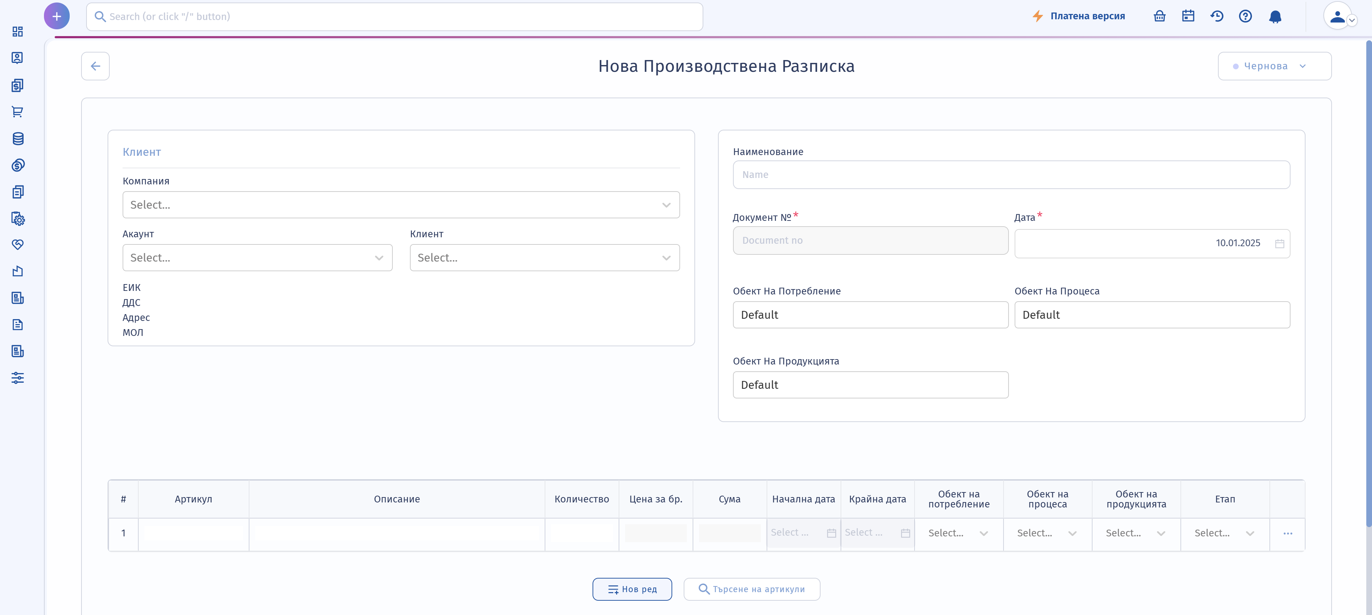Open the history clock icon in header
The width and height of the screenshot is (1372, 615).
point(1217,16)
